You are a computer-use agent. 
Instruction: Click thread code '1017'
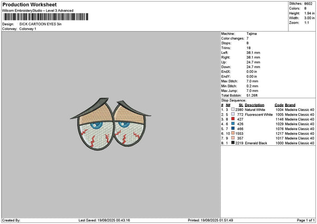click(279, 138)
